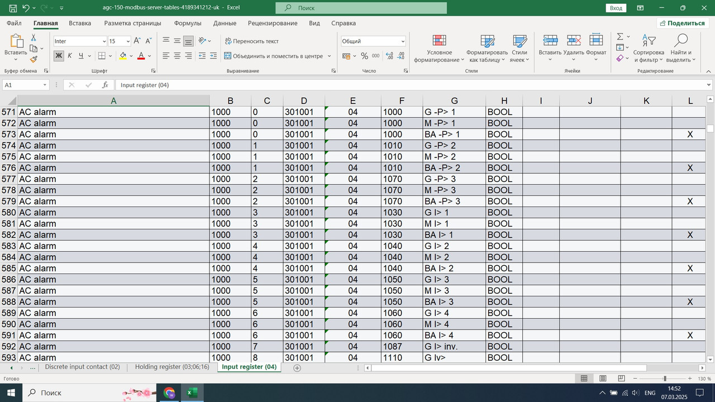Click the Cut scissors icon
Viewport: 715px width, 402px height.
tap(34, 37)
